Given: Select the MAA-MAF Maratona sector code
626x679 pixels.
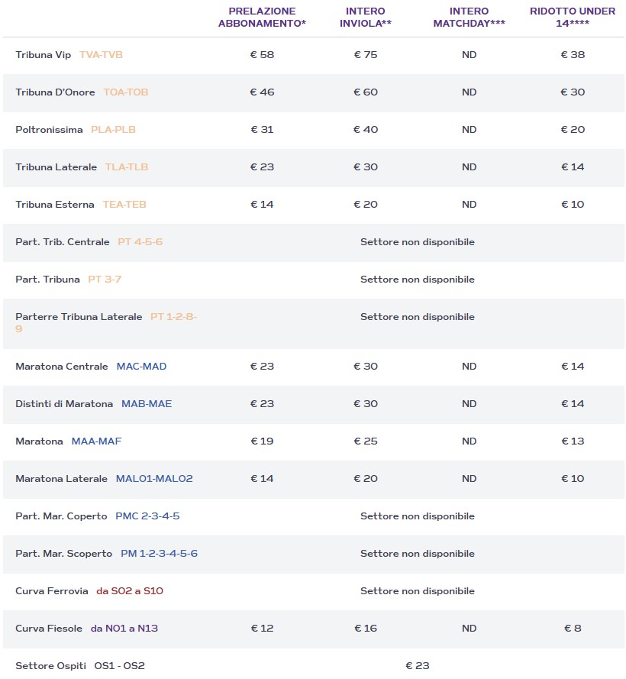Looking at the screenshot, I should [96, 441].
